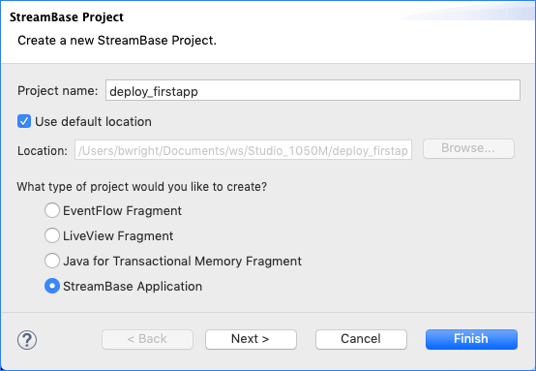Cancel the StreamBase Project wizard
The height and width of the screenshot is (371, 536).
point(361,339)
